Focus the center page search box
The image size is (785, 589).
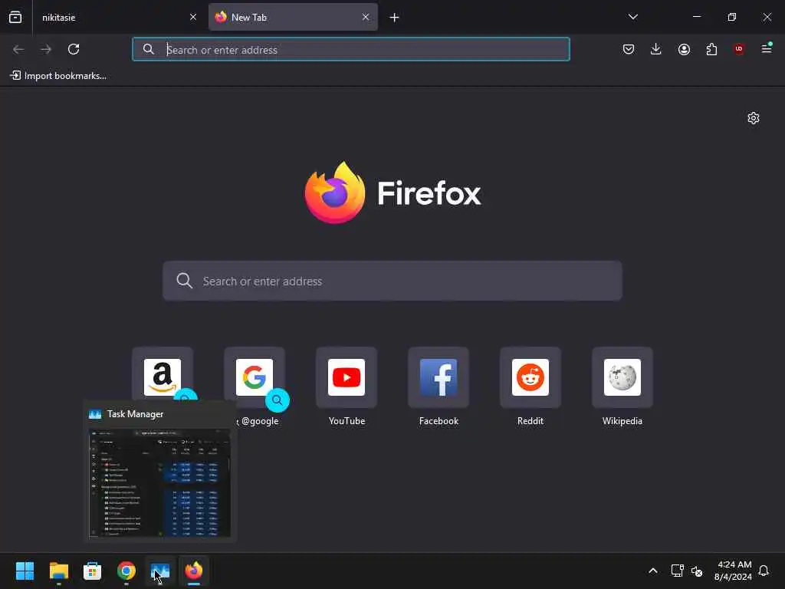point(392,281)
